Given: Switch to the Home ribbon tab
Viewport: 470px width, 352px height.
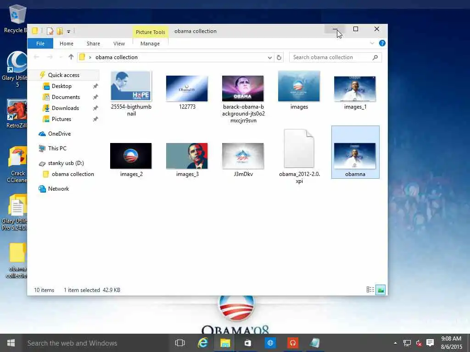Looking at the screenshot, I should [66, 44].
